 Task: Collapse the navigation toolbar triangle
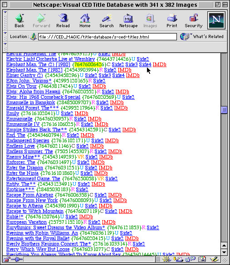pyautogui.click(x=5, y=12)
